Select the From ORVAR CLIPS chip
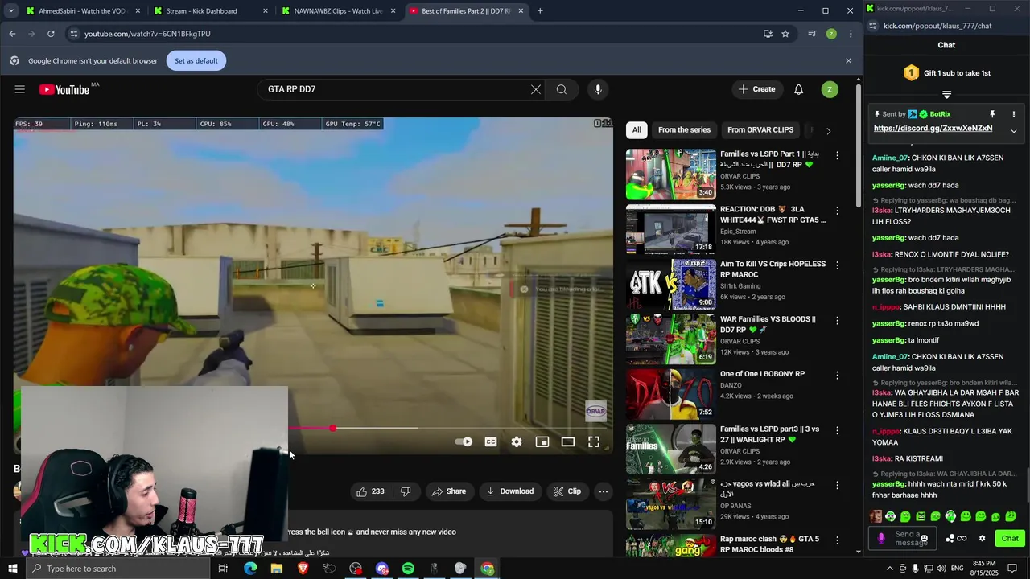 pyautogui.click(x=760, y=129)
